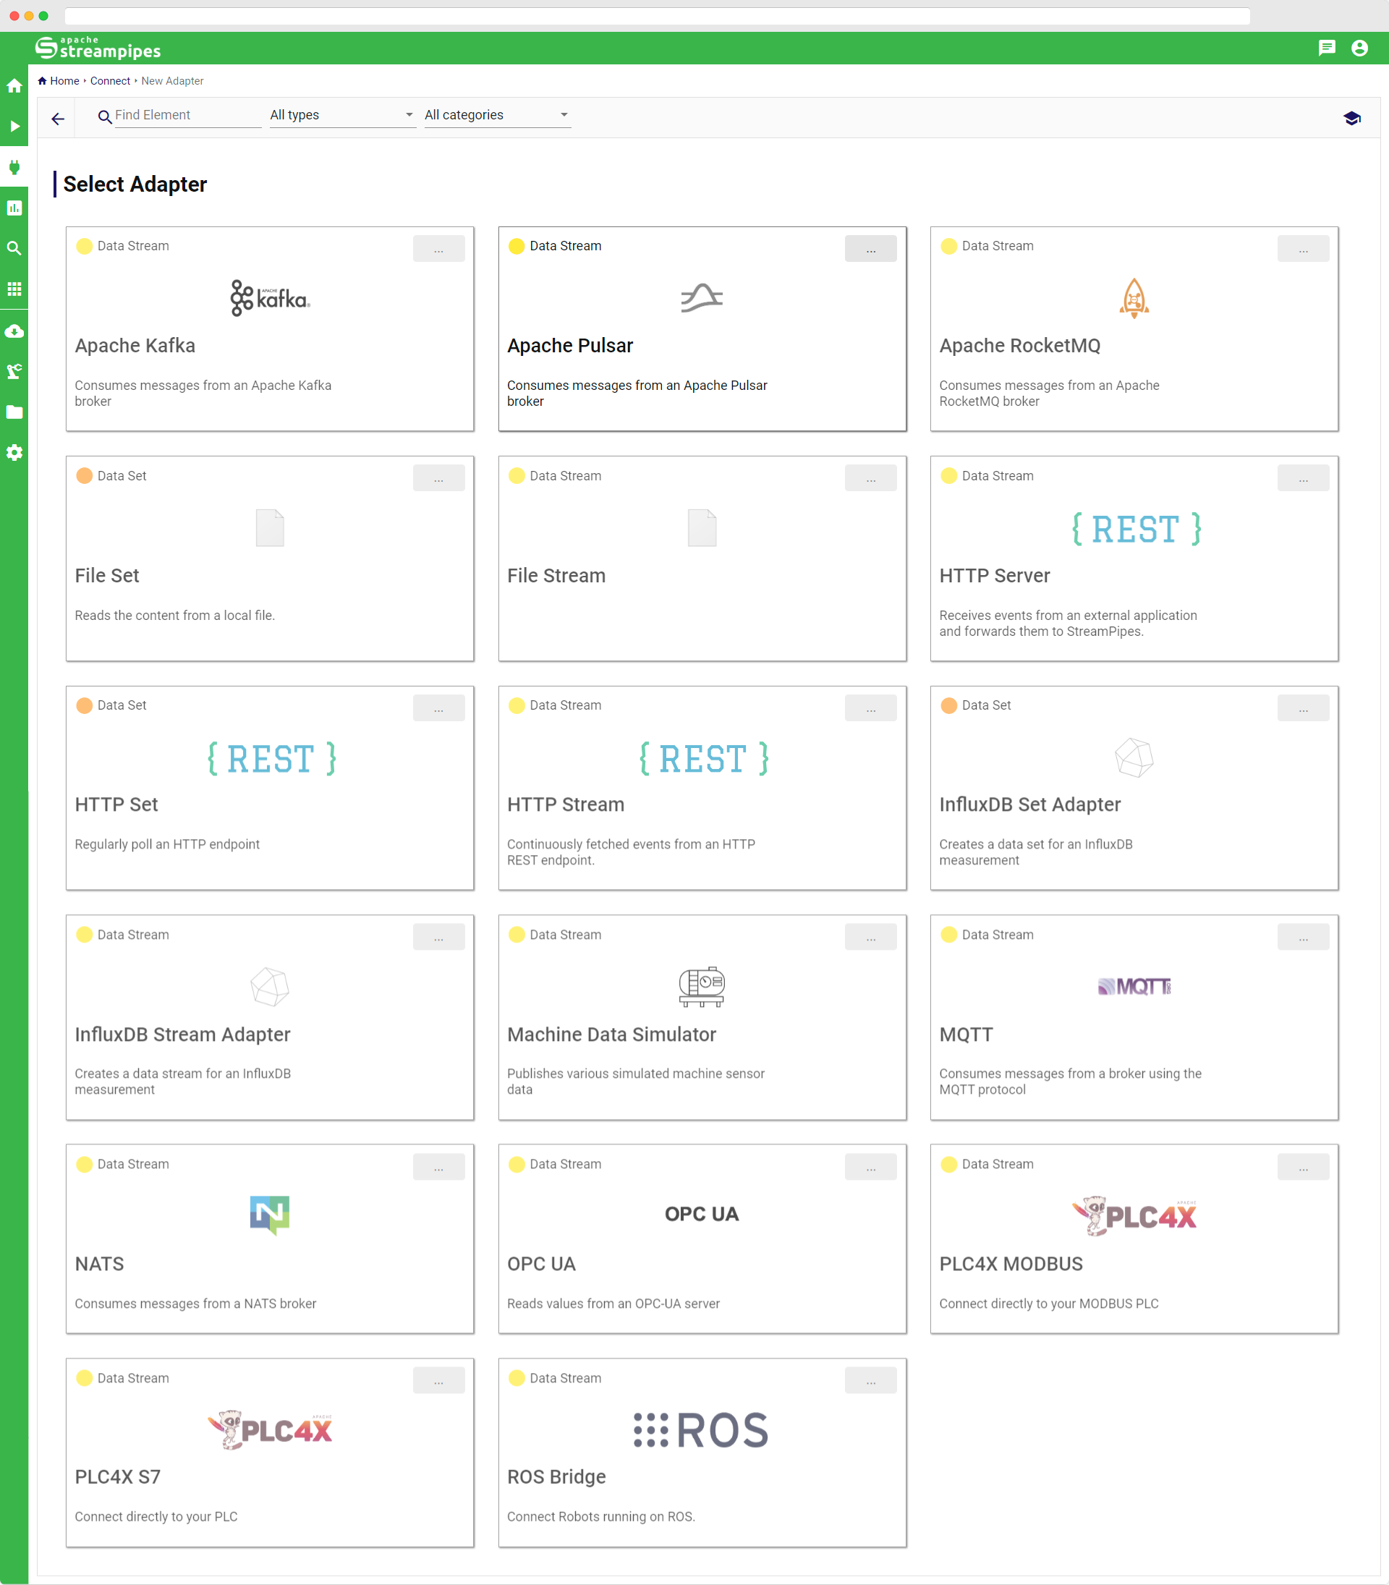Expand the All types dropdown
Screen dimensions: 1389x1585
341,115
